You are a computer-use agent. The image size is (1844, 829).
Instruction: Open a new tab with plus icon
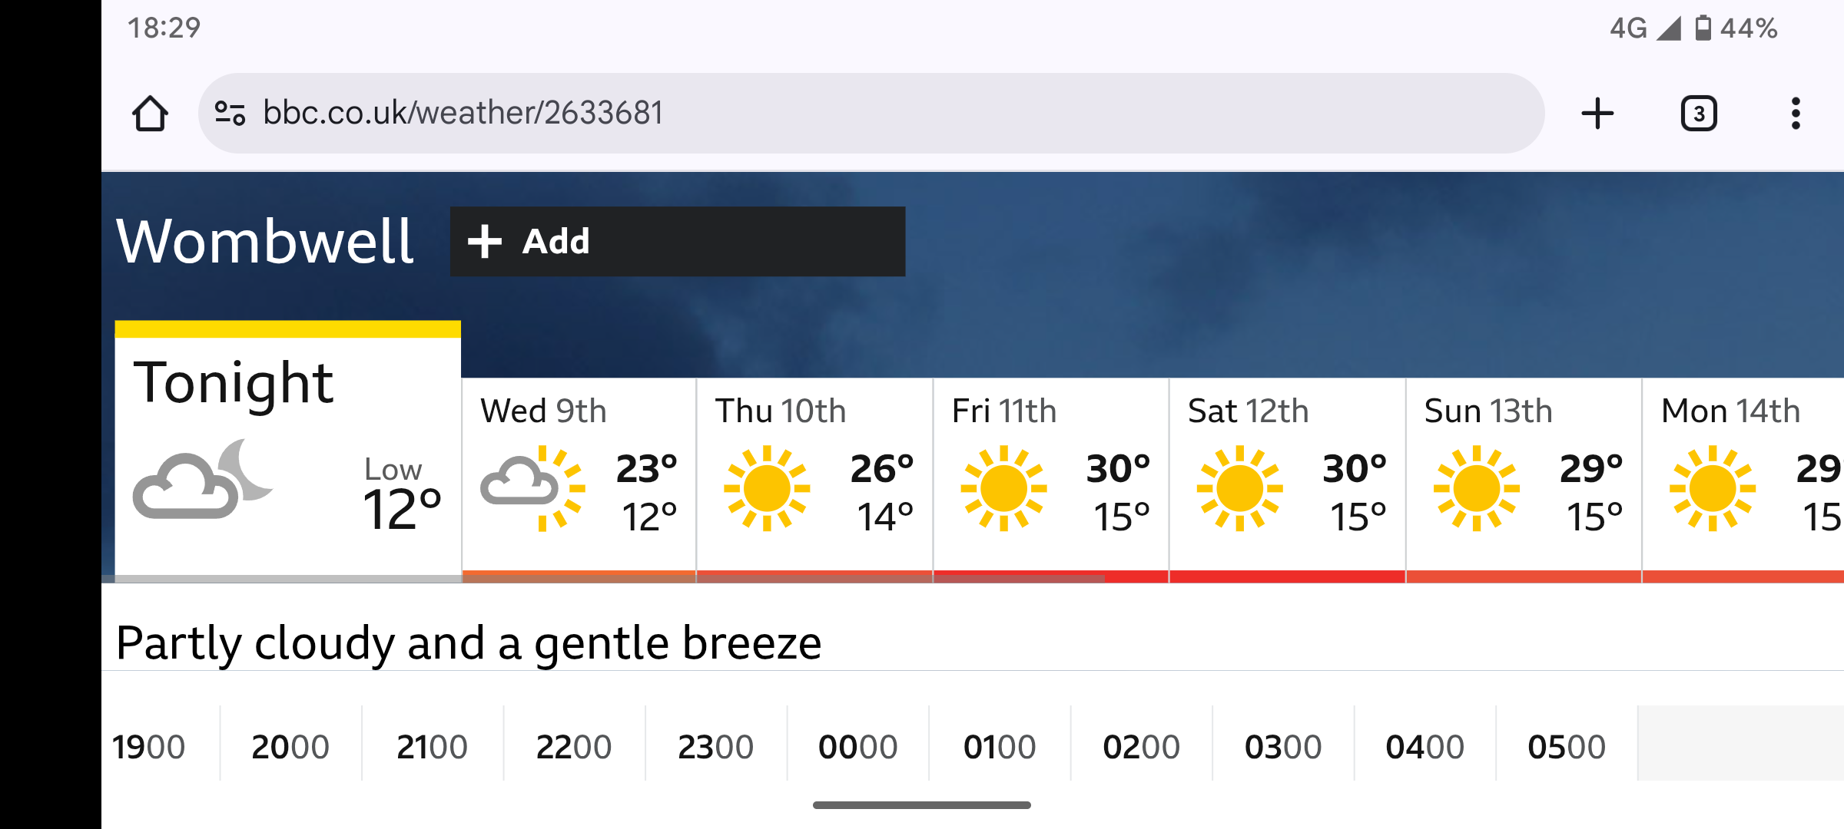tap(1597, 114)
